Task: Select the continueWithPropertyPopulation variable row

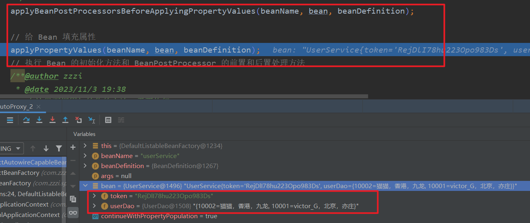Action: [x=159, y=216]
